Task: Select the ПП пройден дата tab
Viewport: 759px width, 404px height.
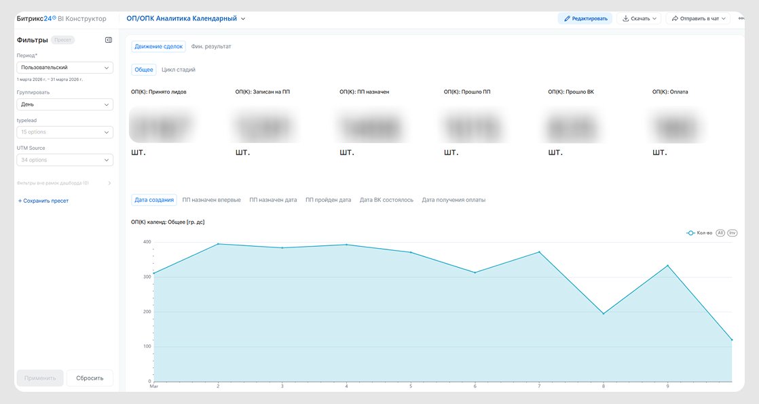Action: 328,200
